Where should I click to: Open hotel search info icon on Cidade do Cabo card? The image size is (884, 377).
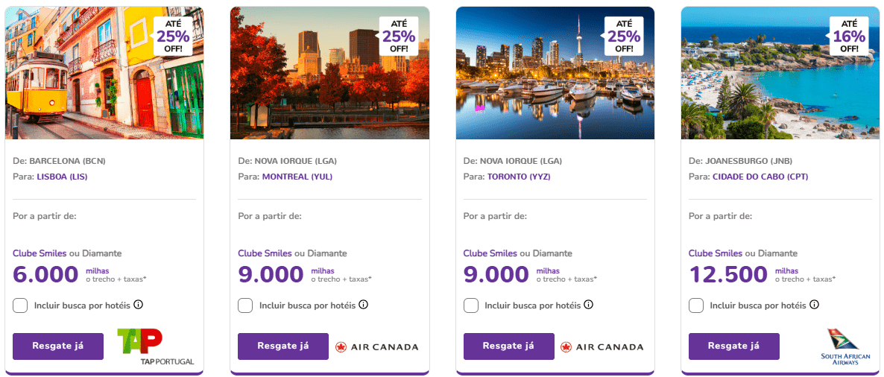click(814, 305)
